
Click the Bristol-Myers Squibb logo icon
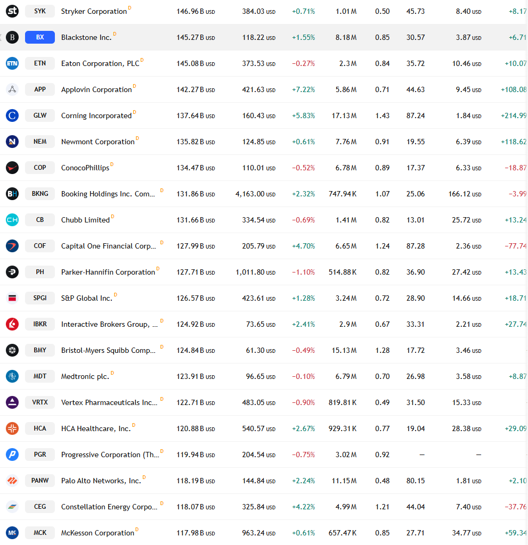pyautogui.click(x=12, y=350)
